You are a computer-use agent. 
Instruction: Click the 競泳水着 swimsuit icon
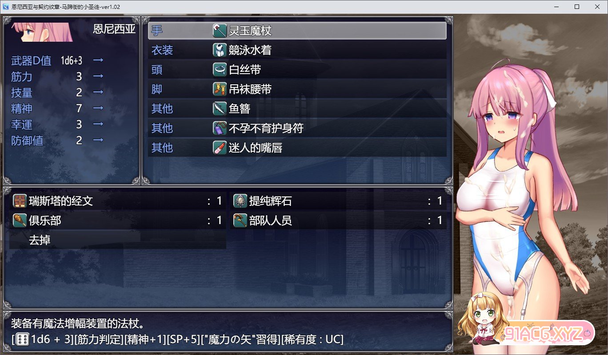[220, 50]
